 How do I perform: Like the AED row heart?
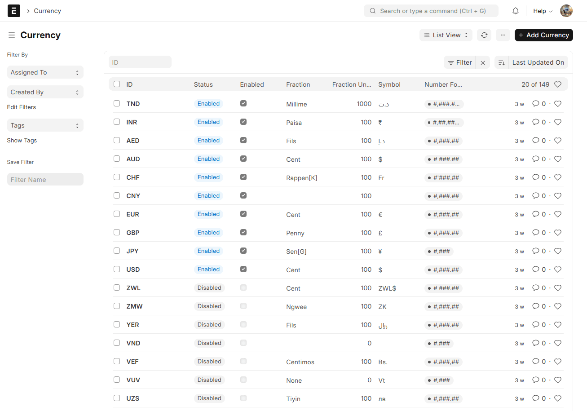(558, 141)
